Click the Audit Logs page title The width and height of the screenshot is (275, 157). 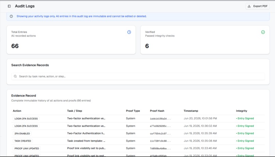(25, 6)
